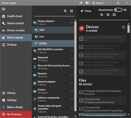This screenshot has width=131, height=118.
Task: Click the Mice and pointing devices icon
Action: click(35, 67)
